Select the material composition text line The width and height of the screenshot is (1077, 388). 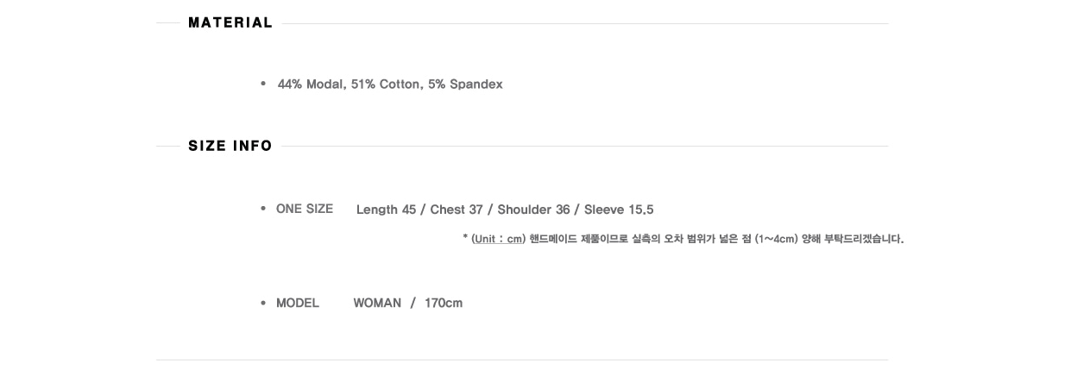(x=390, y=84)
